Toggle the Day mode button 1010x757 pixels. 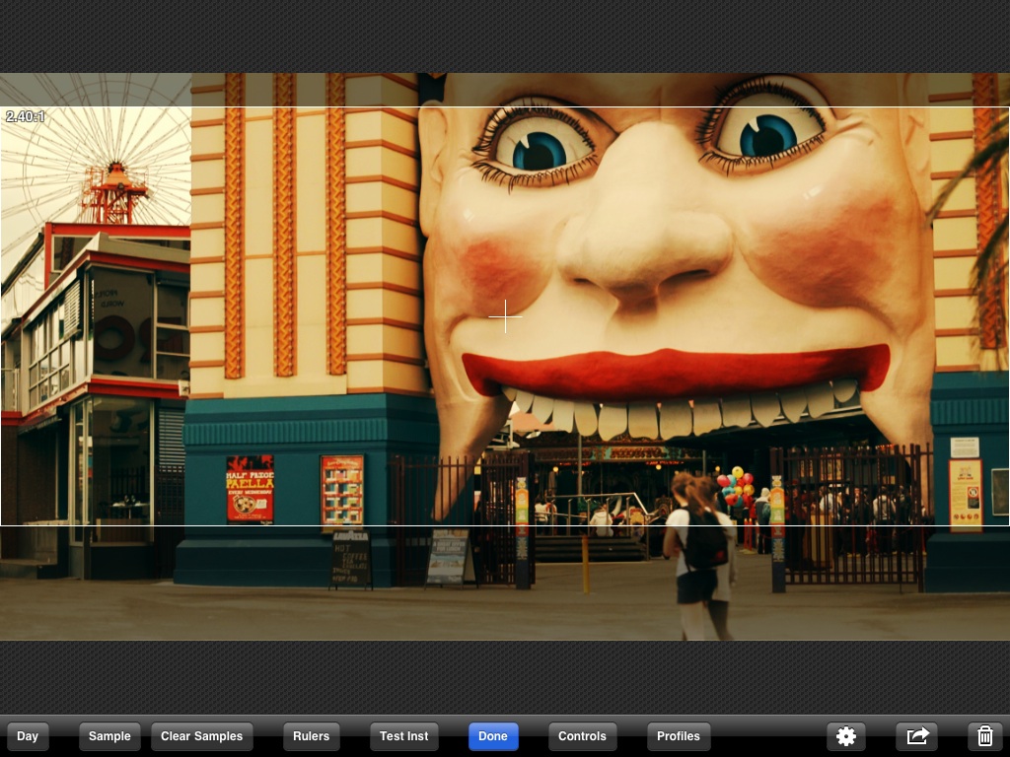coord(27,735)
